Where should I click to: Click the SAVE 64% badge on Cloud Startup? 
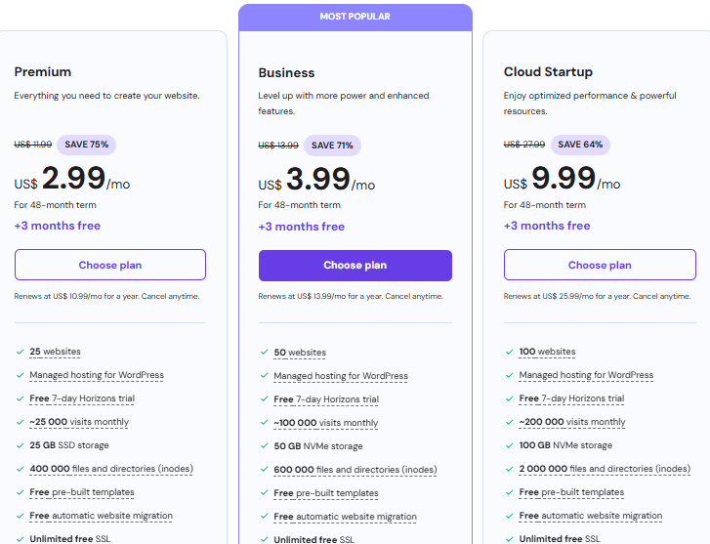(x=580, y=145)
